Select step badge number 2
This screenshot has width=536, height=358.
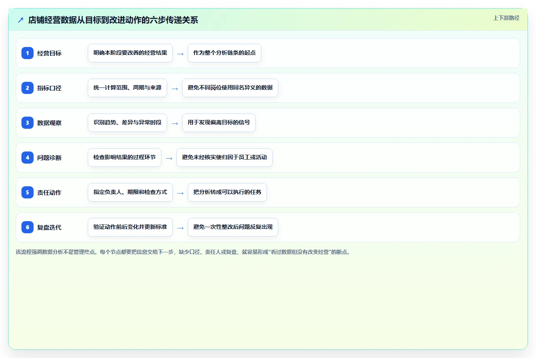28,88
